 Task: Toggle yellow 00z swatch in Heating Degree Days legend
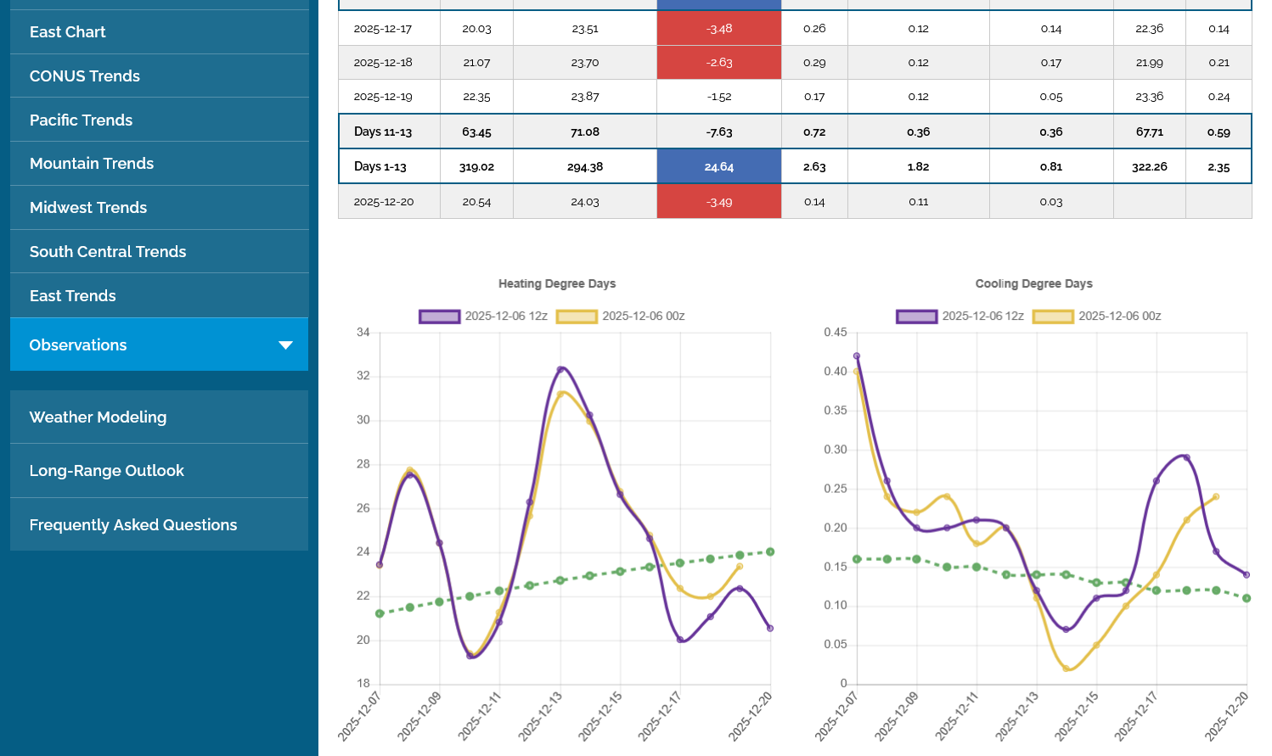577,316
